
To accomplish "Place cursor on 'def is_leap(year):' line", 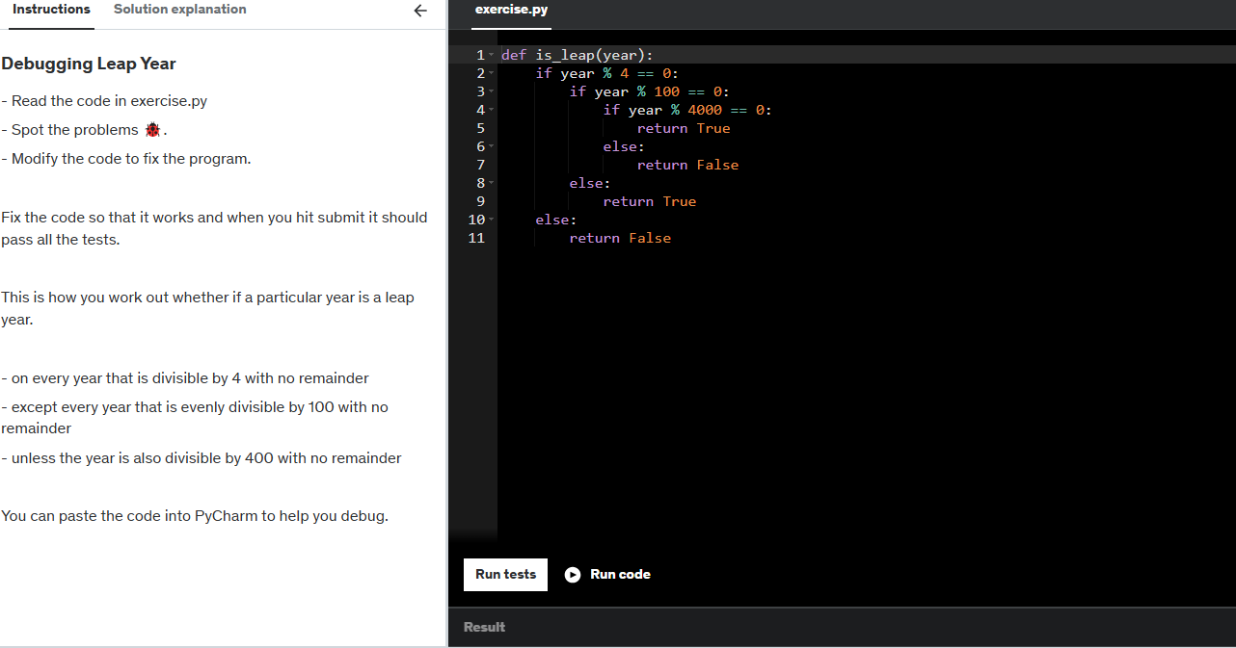I will tap(577, 55).
